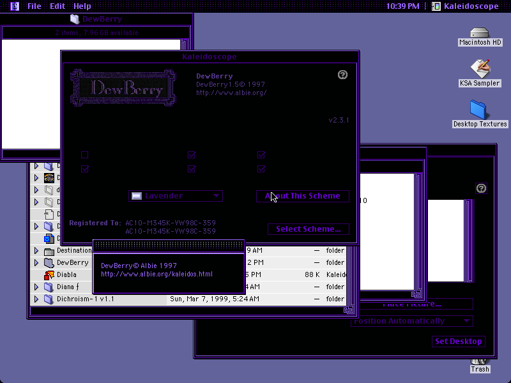Click the Sun, Mar 7, 1999 date cell
The image size is (511, 383).
(215, 299)
